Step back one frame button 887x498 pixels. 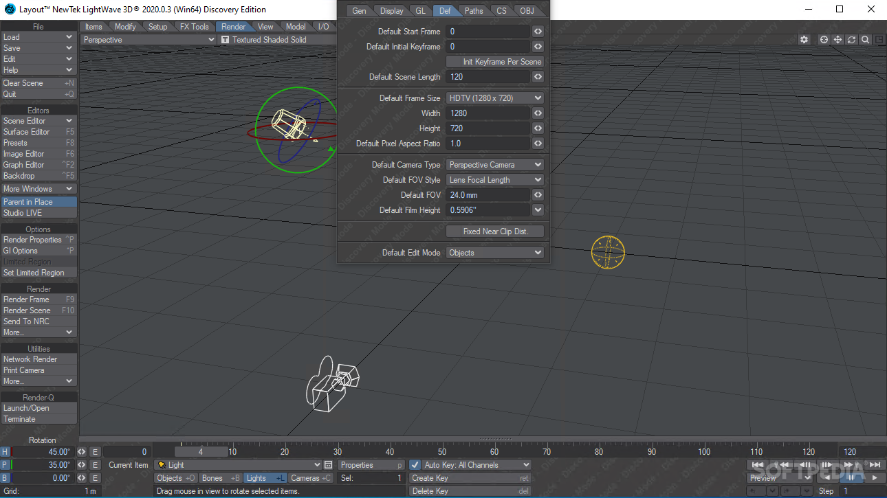(804, 465)
